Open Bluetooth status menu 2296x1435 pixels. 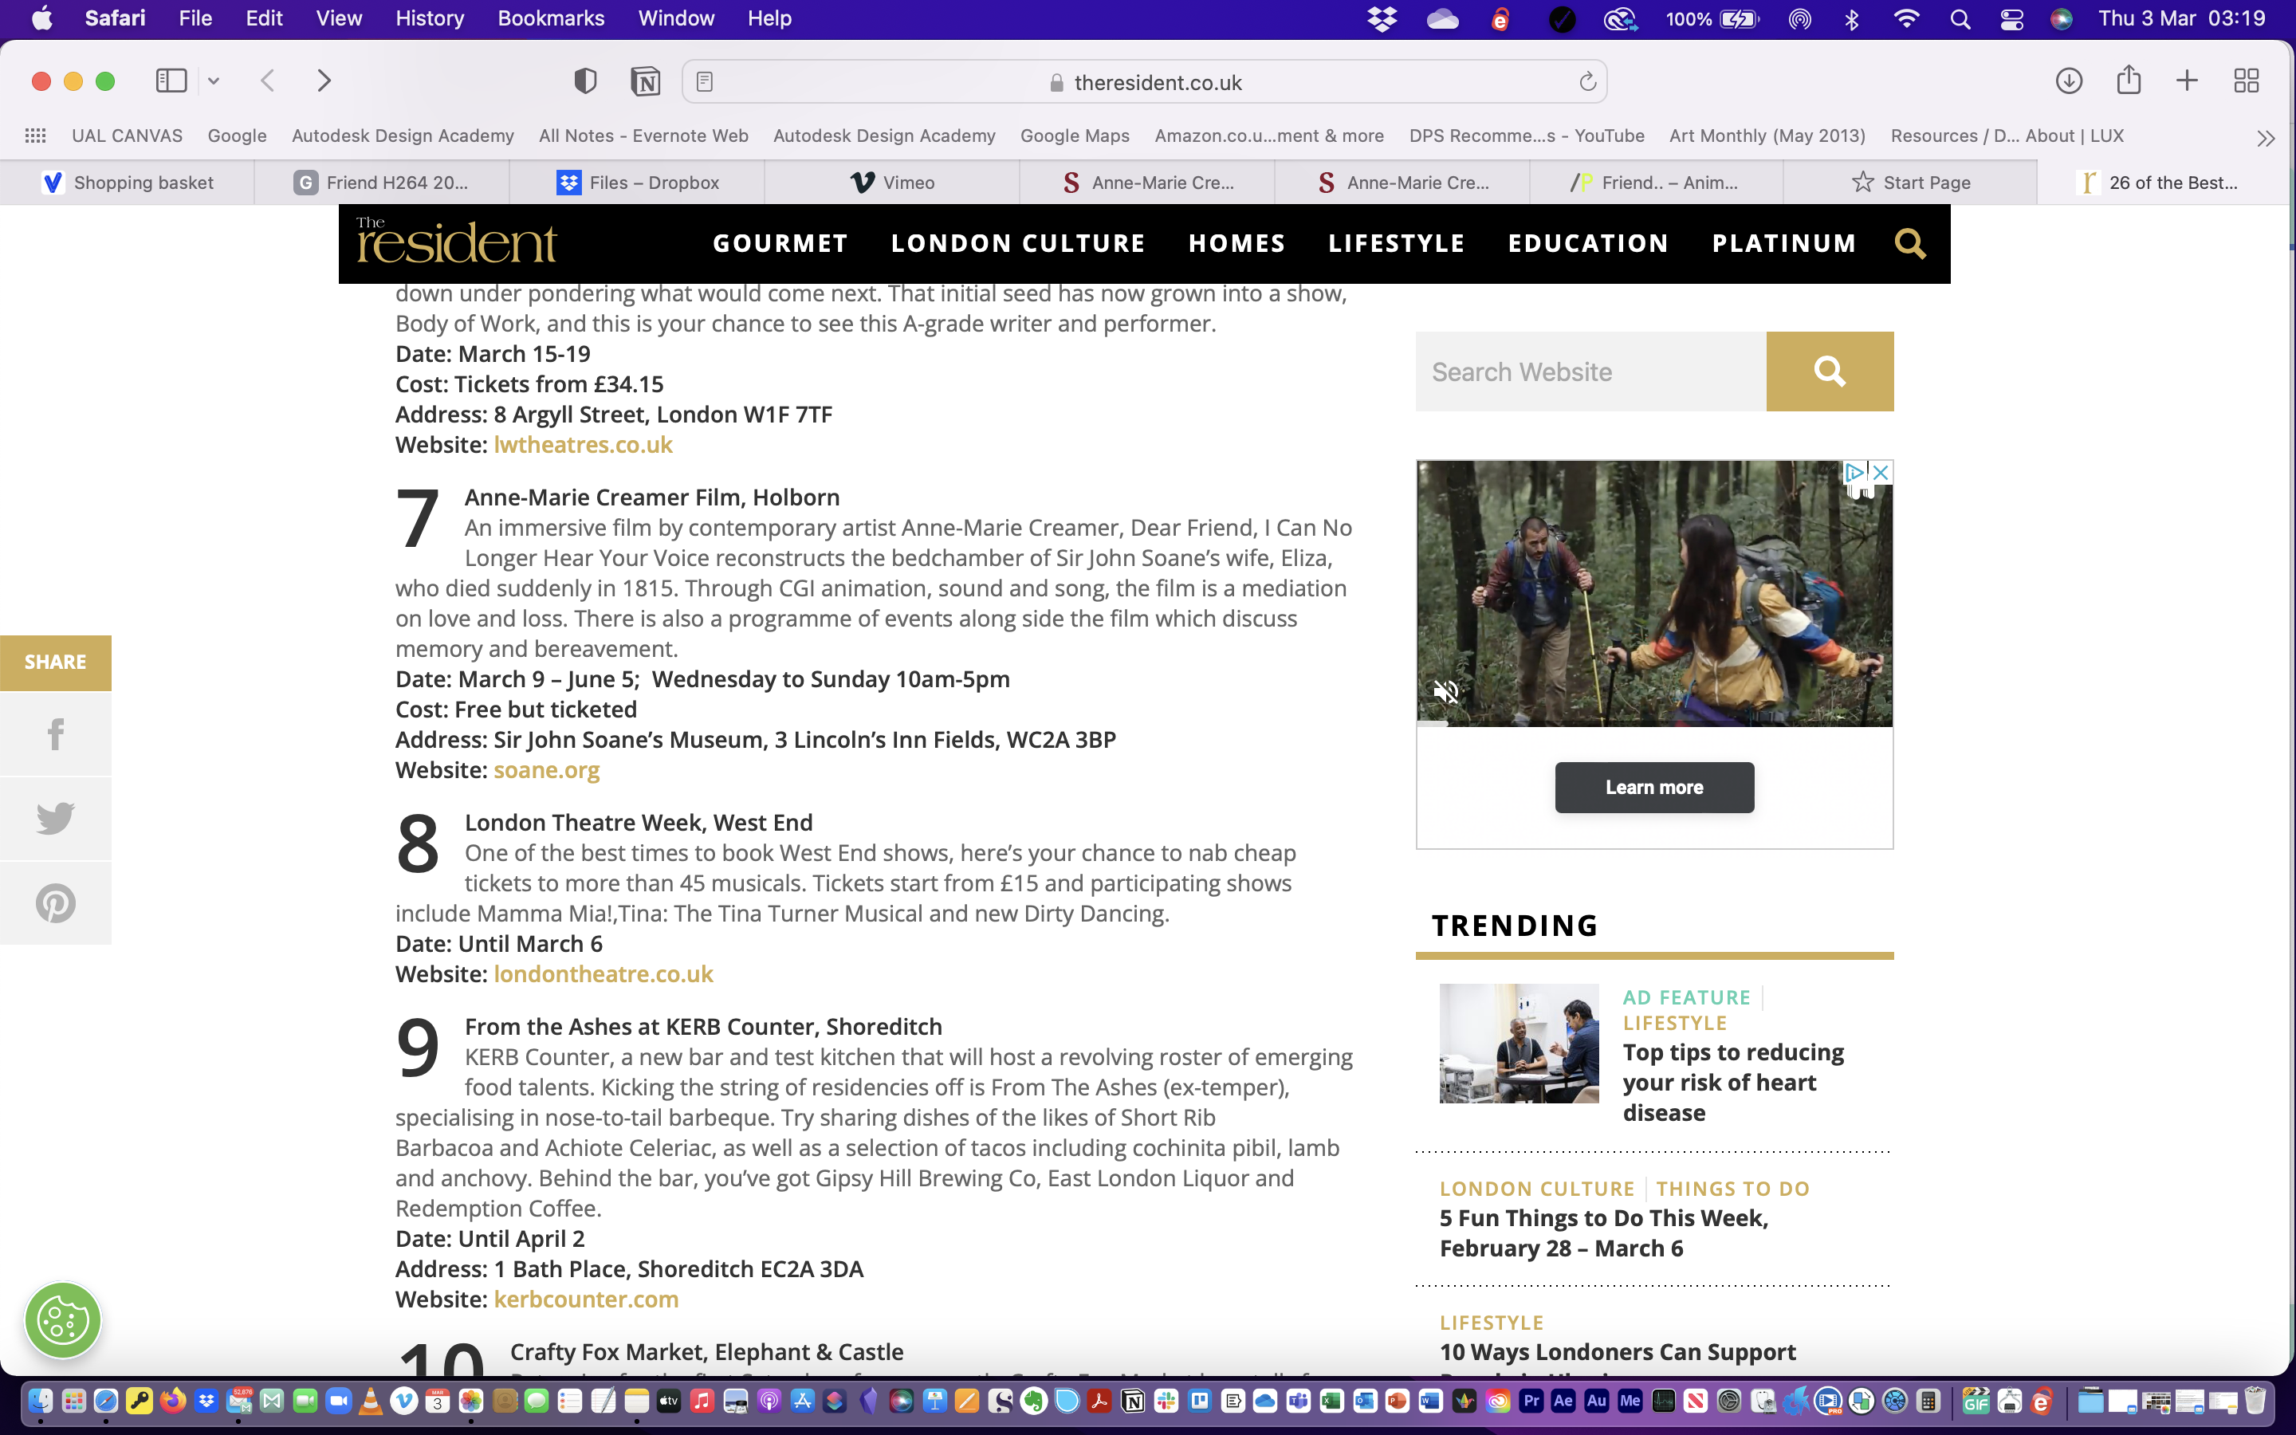coord(1851,18)
